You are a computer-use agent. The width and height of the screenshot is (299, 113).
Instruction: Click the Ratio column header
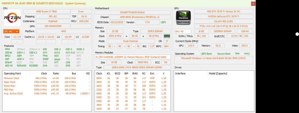coord(56,73)
